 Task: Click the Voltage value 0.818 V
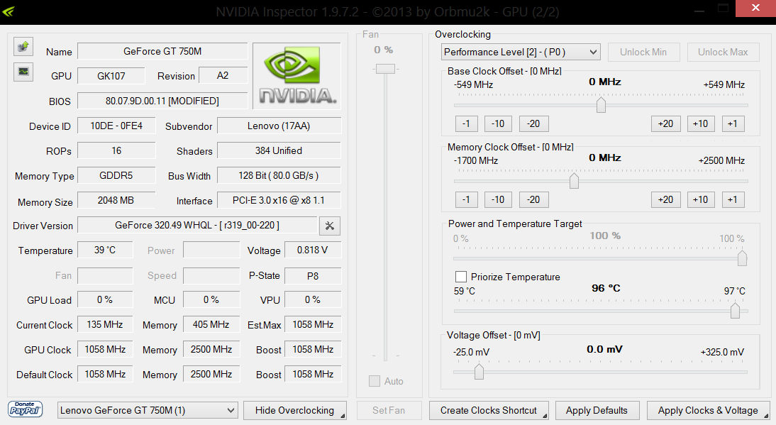[x=313, y=250]
